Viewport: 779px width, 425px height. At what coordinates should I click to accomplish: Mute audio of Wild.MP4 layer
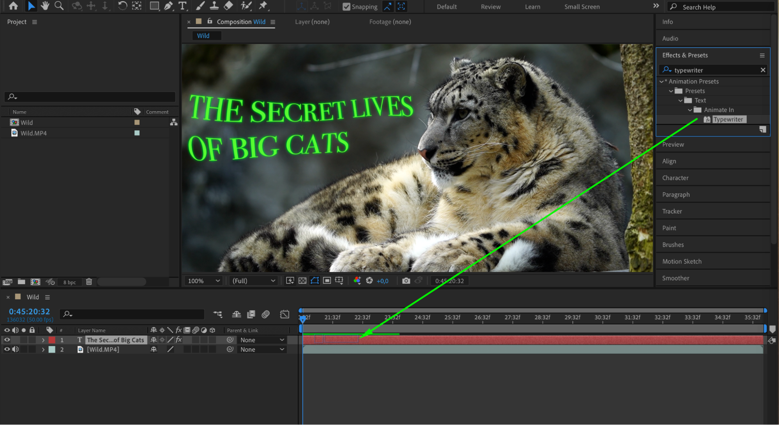pyautogui.click(x=15, y=349)
